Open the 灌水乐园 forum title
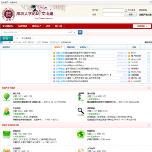This screenshot has height=152, width=152. (x=91, y=93)
